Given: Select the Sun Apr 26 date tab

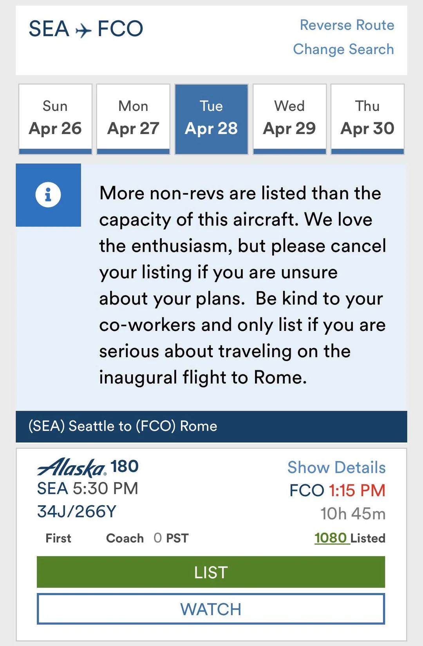Looking at the screenshot, I should [x=55, y=119].
